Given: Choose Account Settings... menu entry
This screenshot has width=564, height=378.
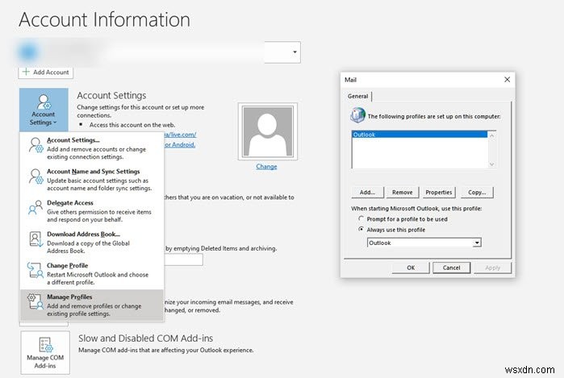Looking at the screenshot, I should pyautogui.click(x=92, y=148).
